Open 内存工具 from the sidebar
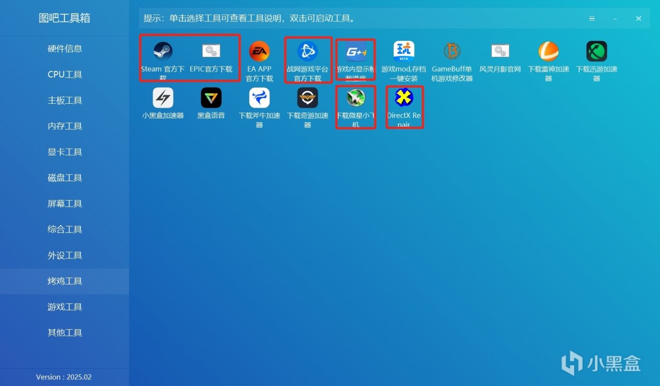Viewport: 660px width, 386px height. coord(64,126)
